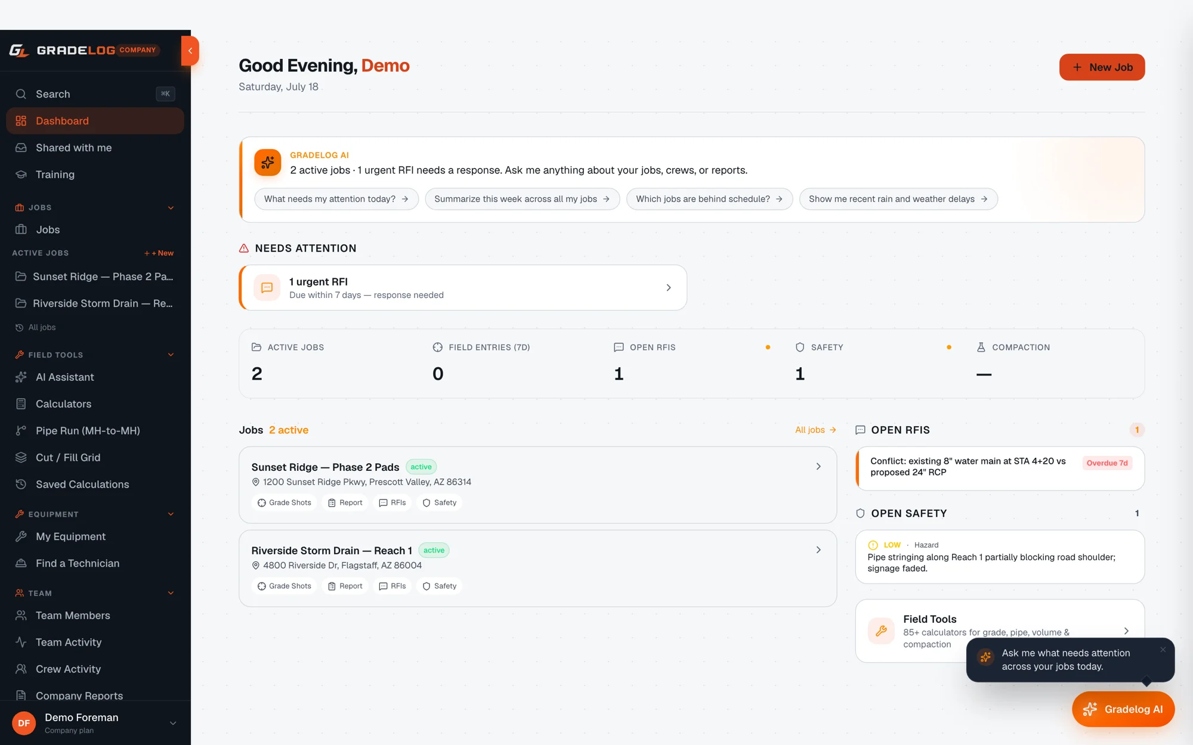Screen dimensions: 1193x745
Task: Click the Open RFIs count badge
Action: click(1137, 430)
